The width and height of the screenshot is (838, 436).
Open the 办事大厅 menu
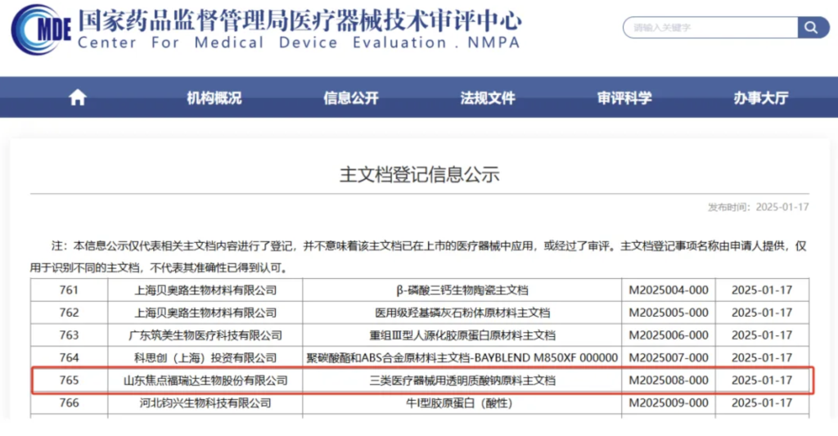pyautogui.click(x=761, y=98)
